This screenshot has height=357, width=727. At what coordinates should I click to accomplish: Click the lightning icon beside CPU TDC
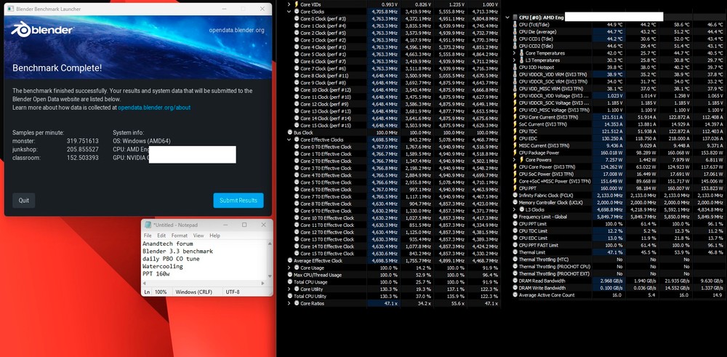click(515, 131)
